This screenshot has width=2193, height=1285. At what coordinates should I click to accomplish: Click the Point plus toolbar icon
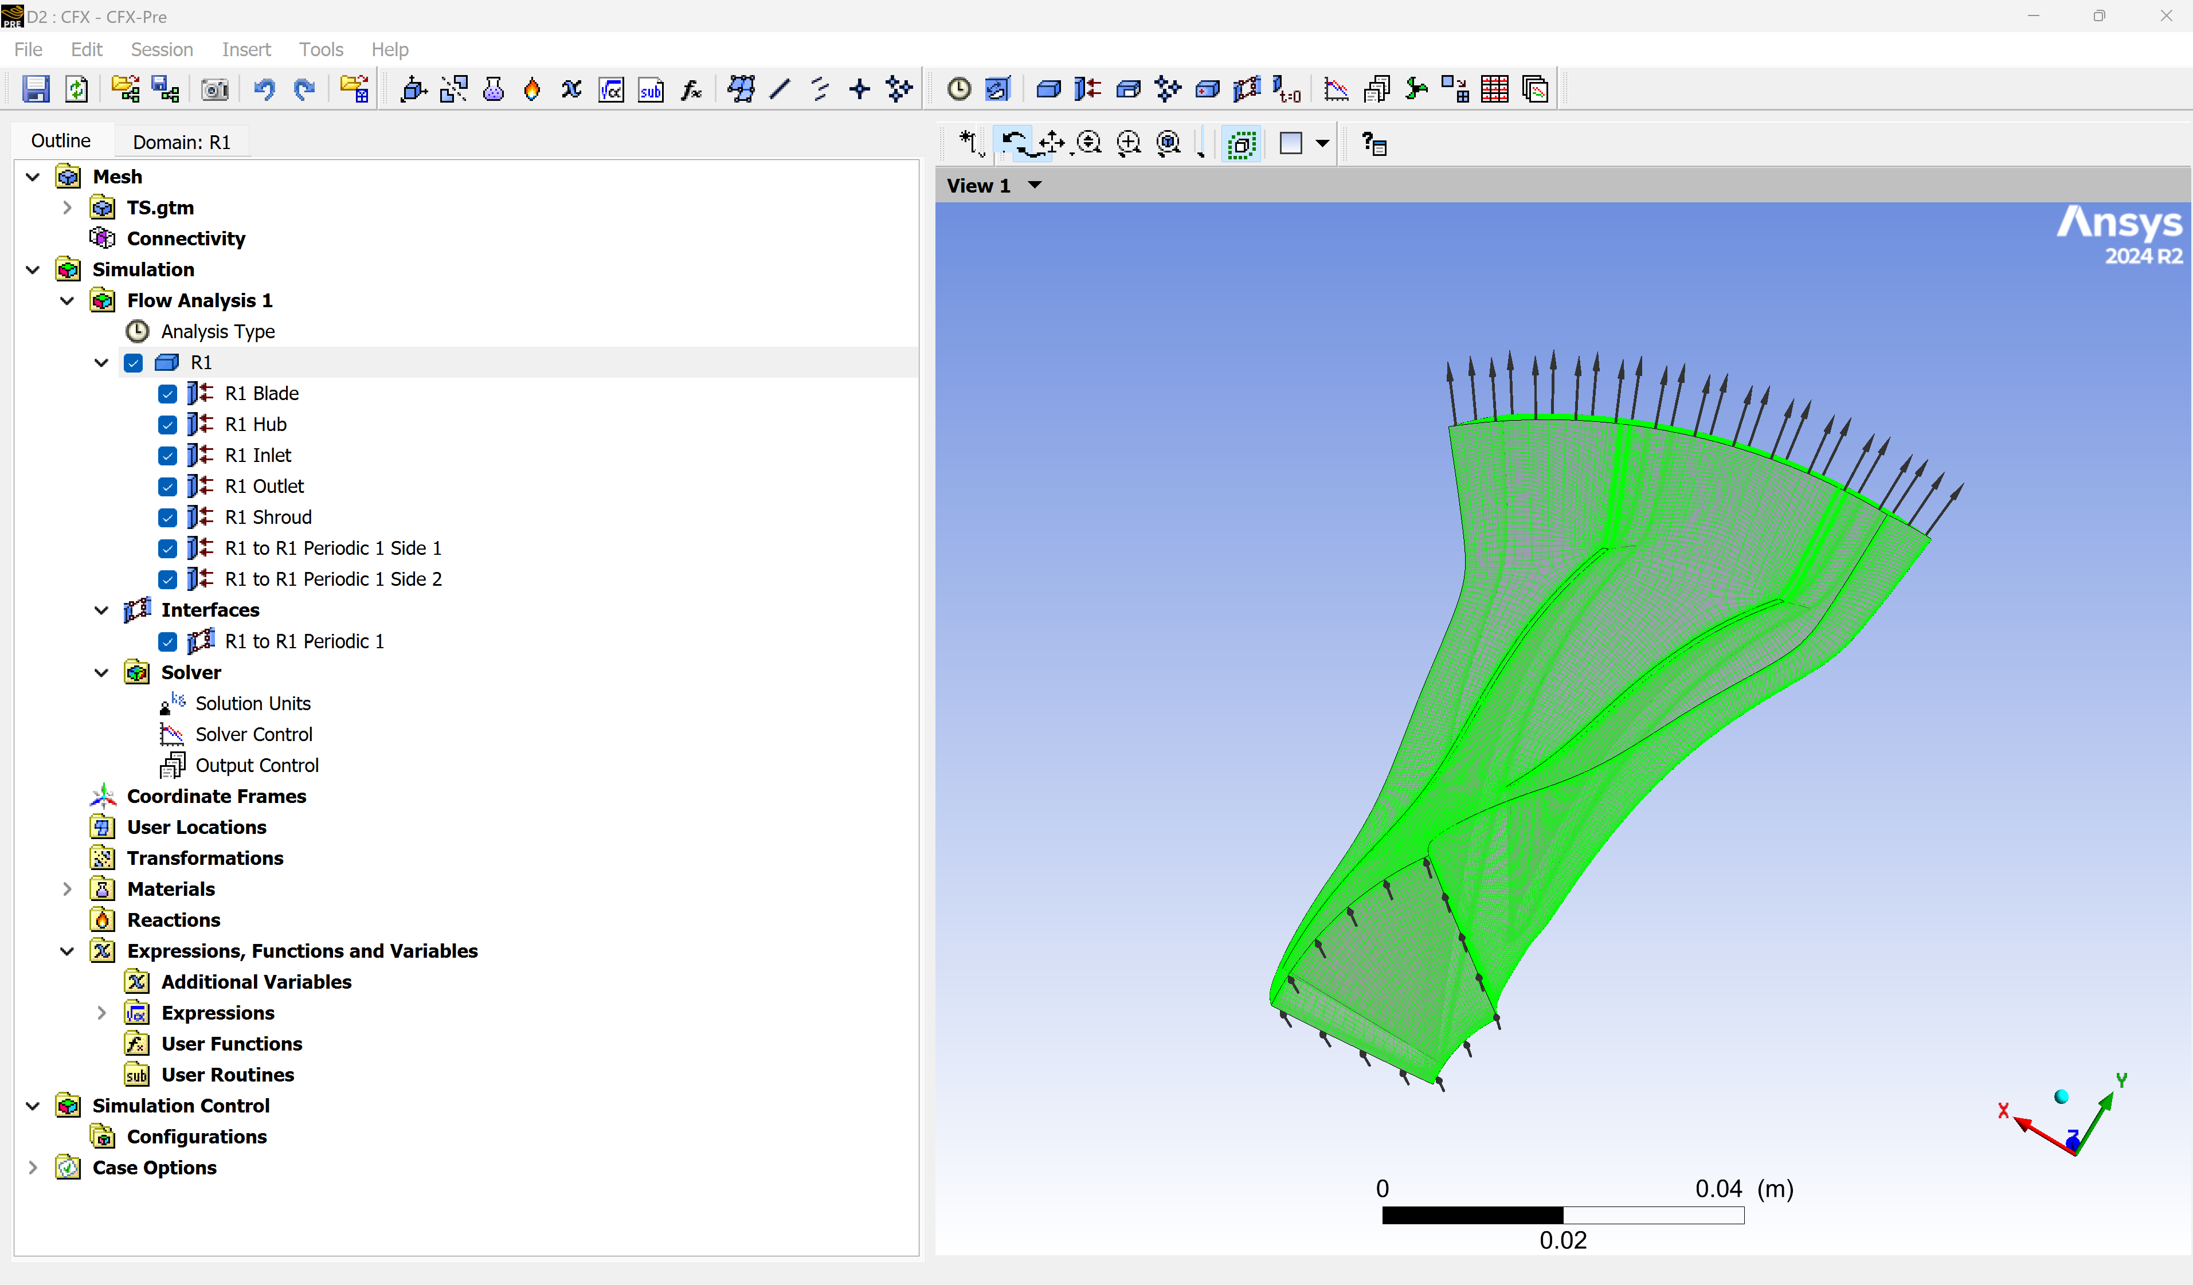860,89
